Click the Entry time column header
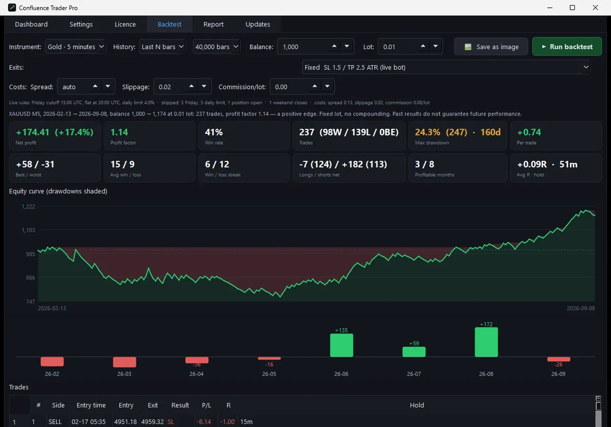Screen dimensions: 611x427 point(91,405)
